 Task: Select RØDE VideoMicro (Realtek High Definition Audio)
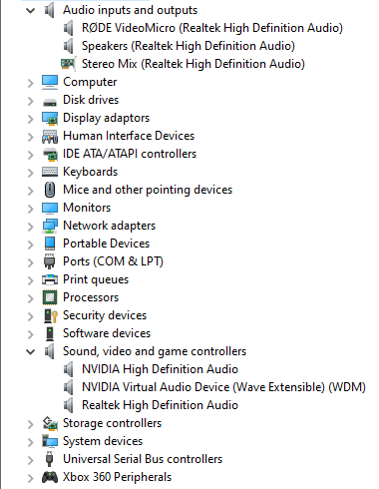click(212, 28)
